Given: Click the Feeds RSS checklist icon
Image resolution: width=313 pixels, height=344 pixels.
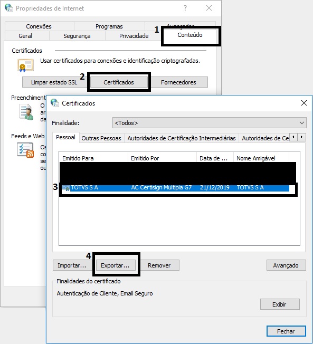Looking at the screenshot, I should point(25,150).
